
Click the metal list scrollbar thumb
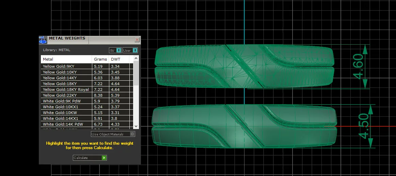136,73
